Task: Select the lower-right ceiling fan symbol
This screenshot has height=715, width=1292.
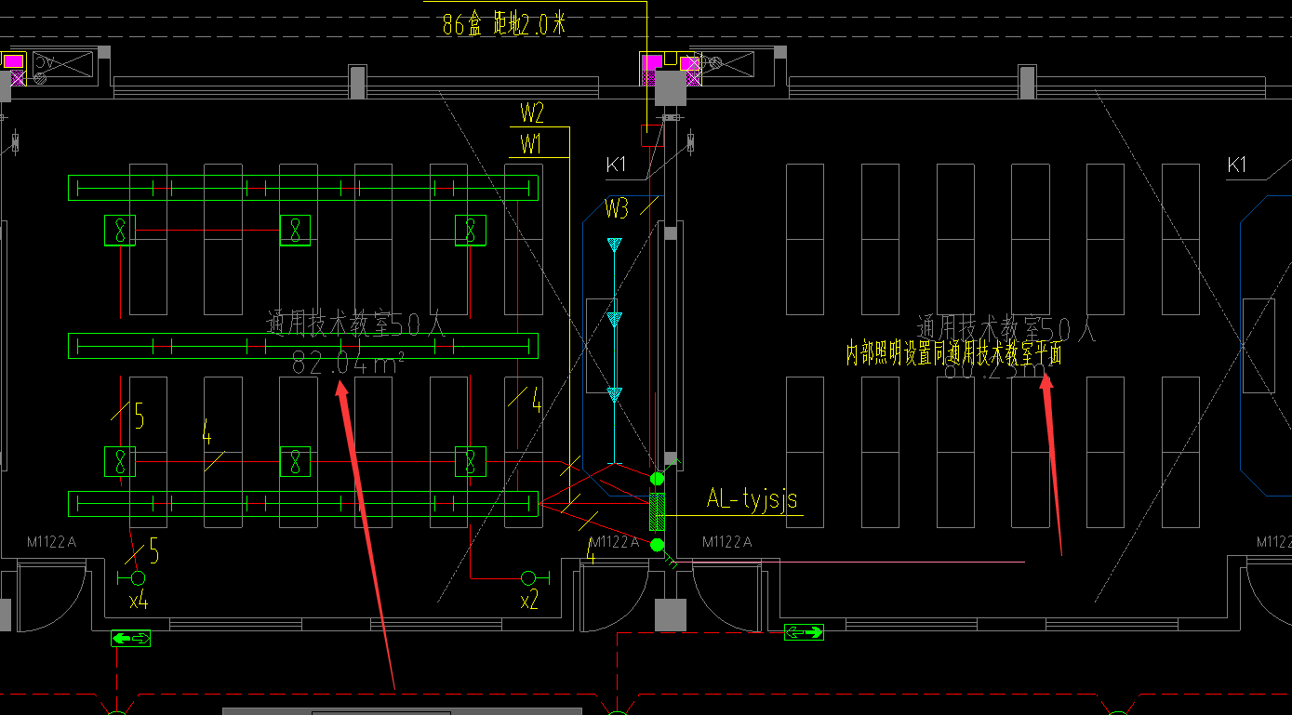Action: click(x=471, y=462)
